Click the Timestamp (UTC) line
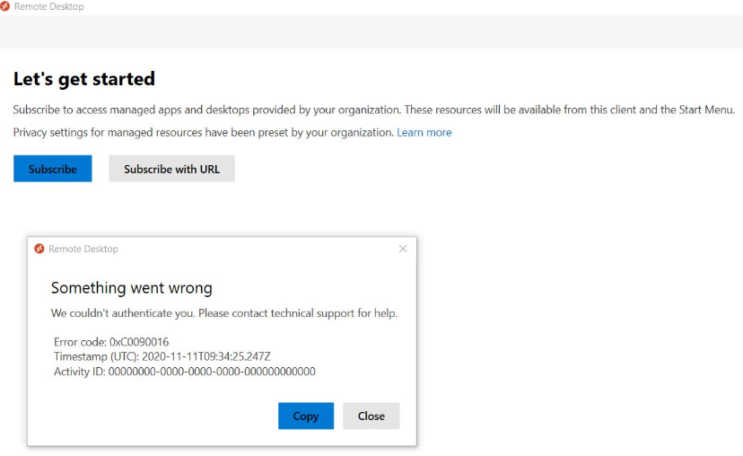 (x=162, y=356)
